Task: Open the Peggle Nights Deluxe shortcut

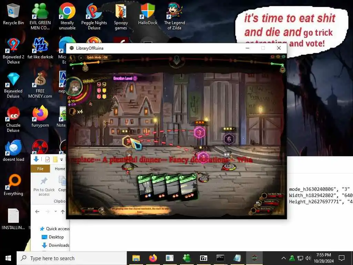Action: pyautogui.click(x=94, y=17)
